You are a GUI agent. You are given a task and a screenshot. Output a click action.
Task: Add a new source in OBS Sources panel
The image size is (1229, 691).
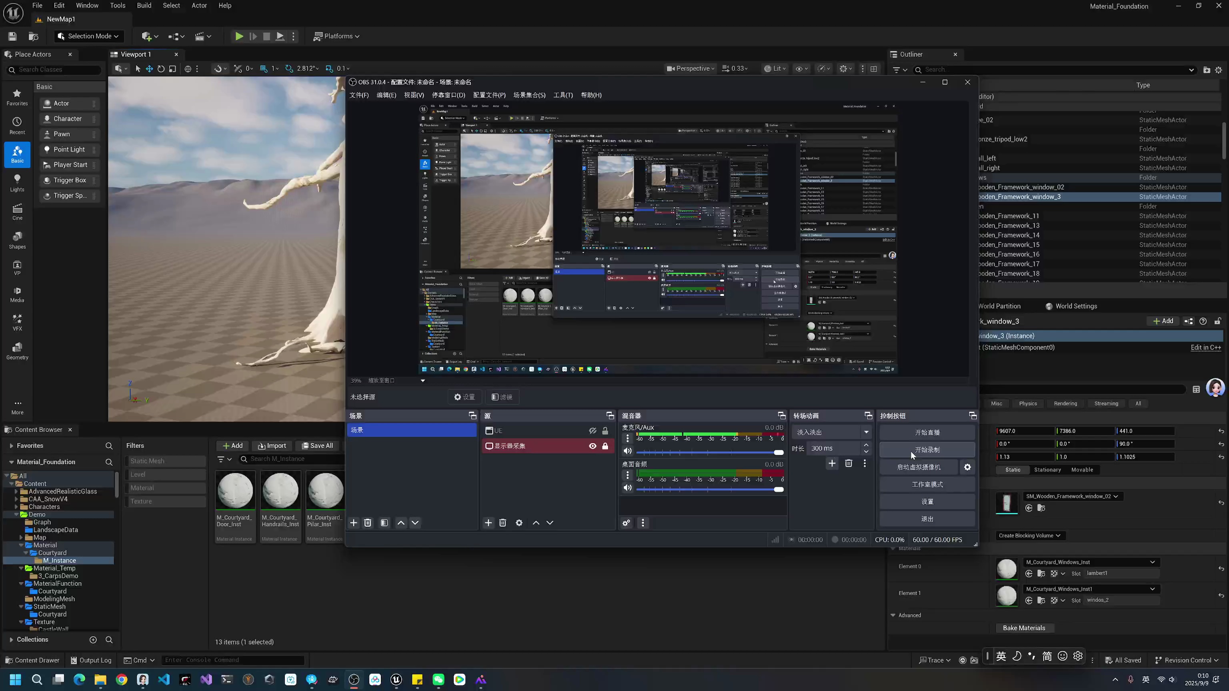pos(488,523)
